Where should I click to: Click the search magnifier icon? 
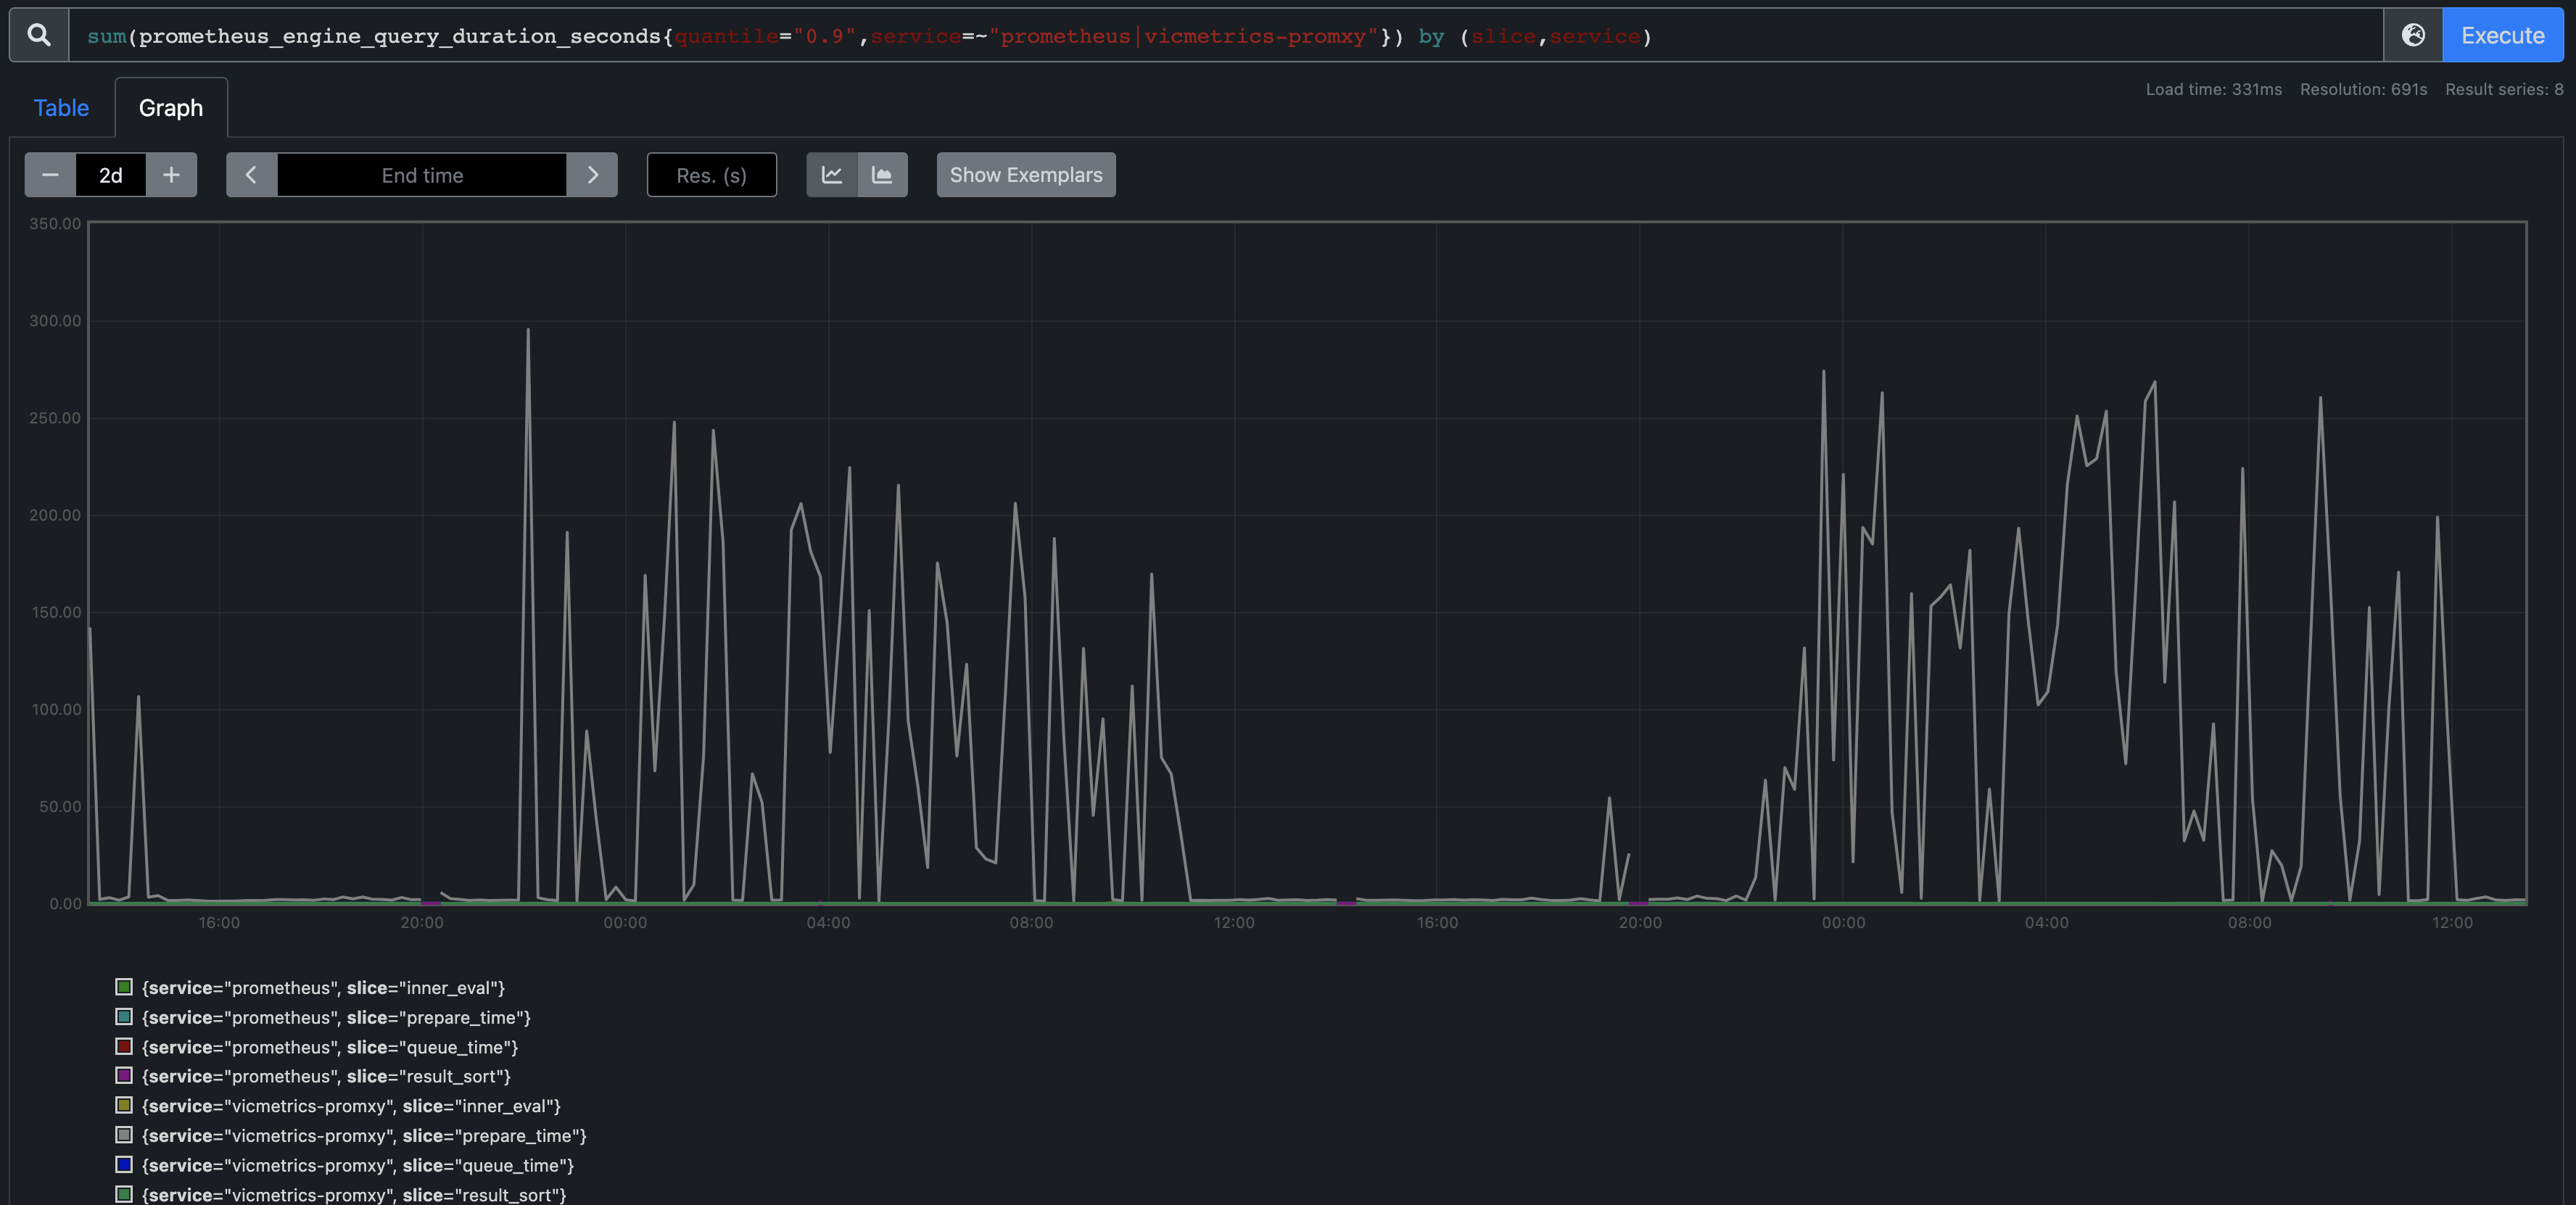click(x=38, y=35)
